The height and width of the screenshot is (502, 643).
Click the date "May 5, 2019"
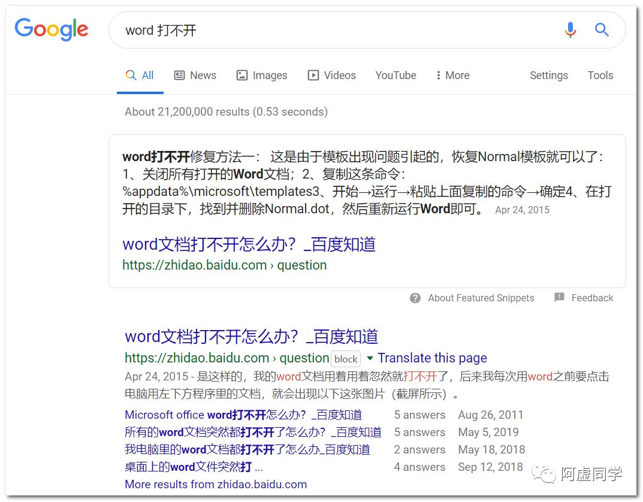coord(488,432)
